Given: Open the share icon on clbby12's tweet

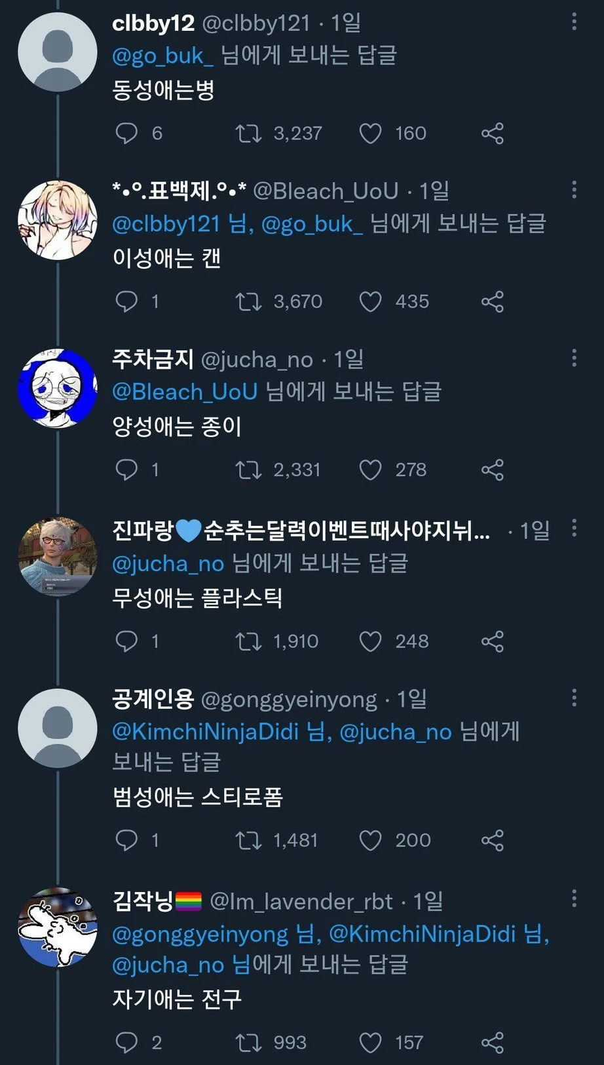Looking at the screenshot, I should point(491,133).
